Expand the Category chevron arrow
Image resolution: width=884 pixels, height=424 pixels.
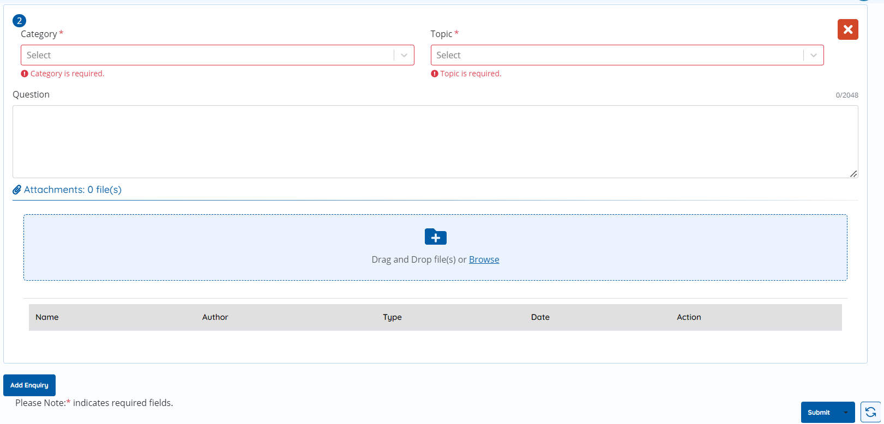tap(404, 55)
